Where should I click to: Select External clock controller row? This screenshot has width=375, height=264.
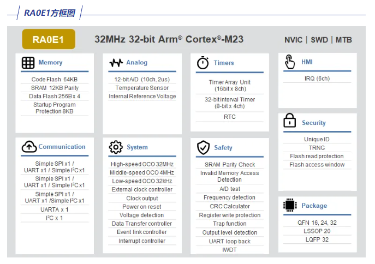coord(142,189)
